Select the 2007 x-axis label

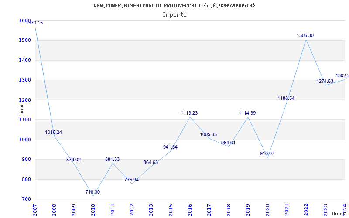(x=35, y=210)
